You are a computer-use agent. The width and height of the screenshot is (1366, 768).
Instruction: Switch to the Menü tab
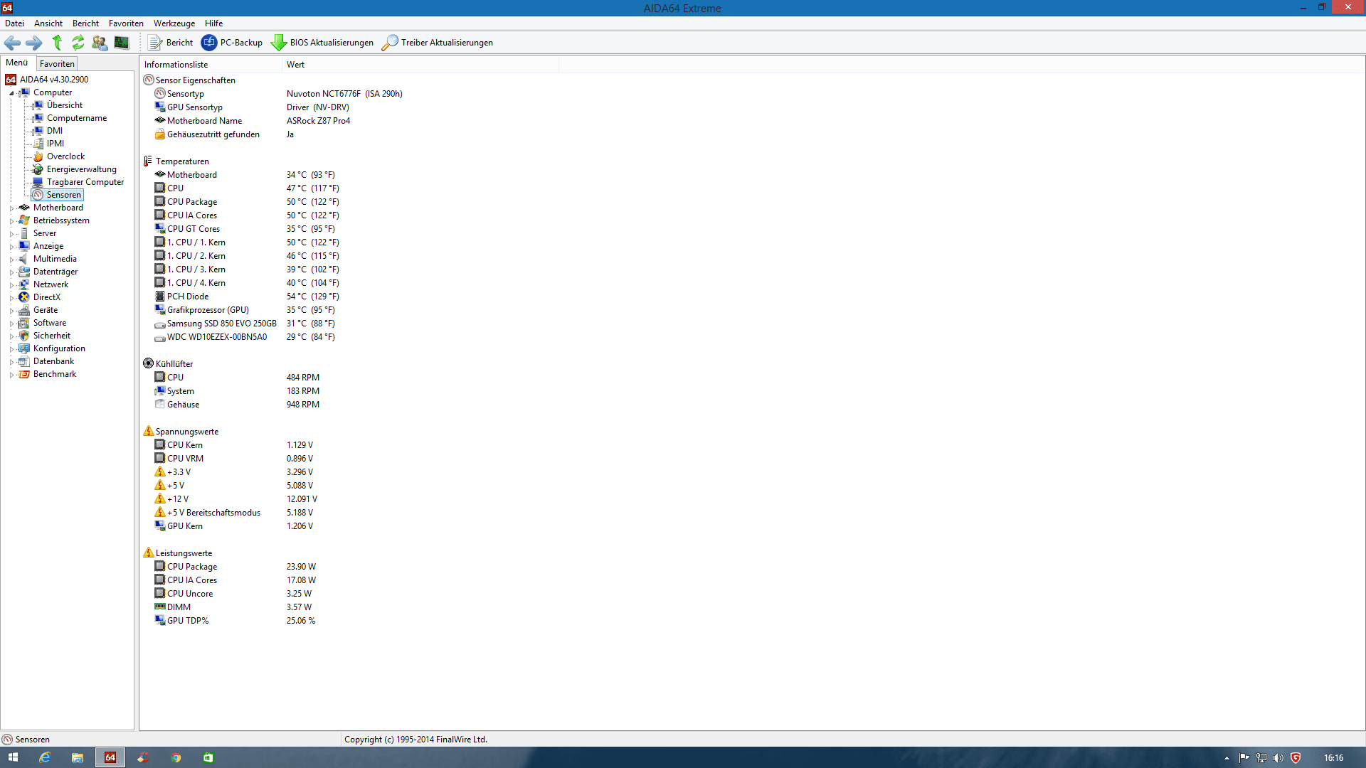pos(17,63)
